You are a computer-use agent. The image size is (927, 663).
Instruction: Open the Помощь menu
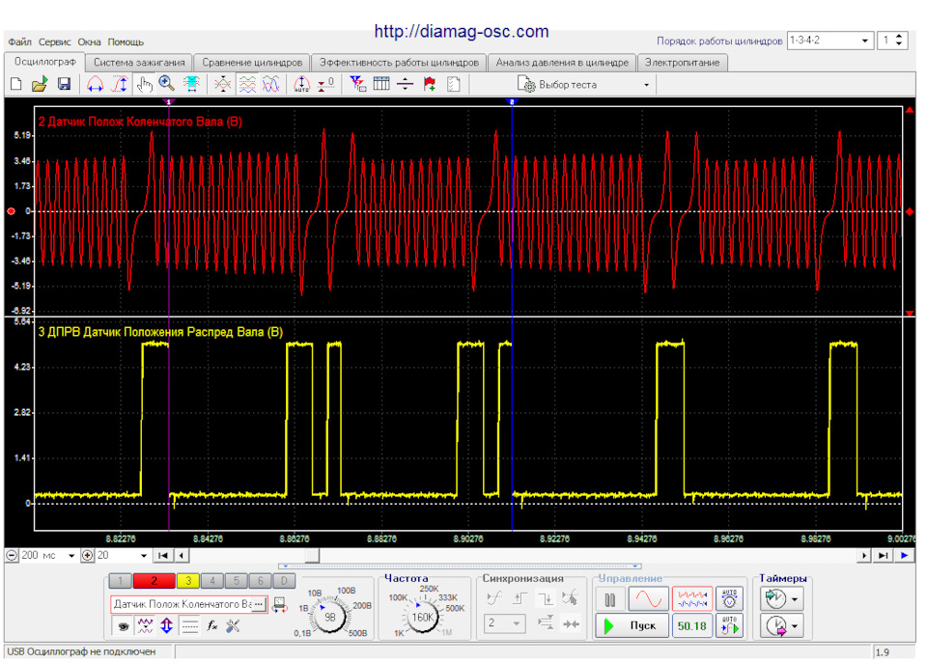(x=126, y=41)
